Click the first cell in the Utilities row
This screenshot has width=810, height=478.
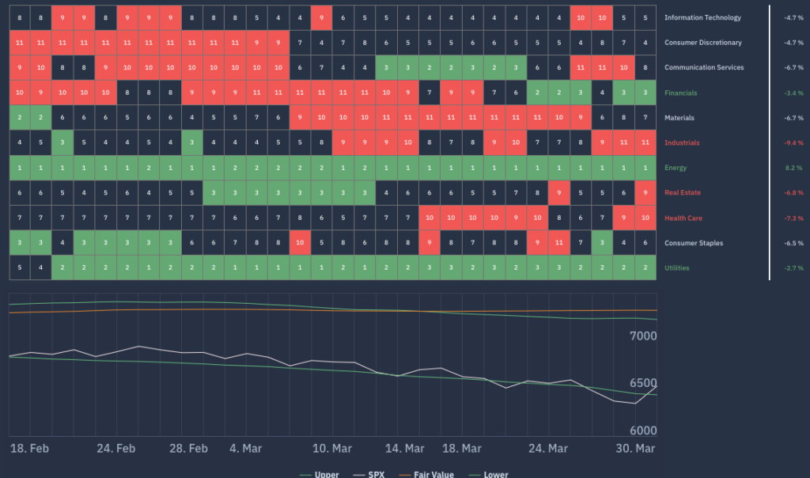click(x=20, y=267)
